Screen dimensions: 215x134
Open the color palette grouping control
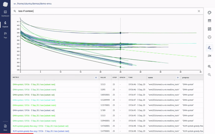pos(209,13)
